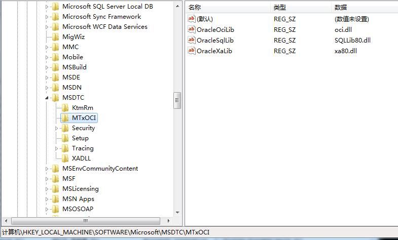398x240 pixels.
Task: Click the tree horizontal scrollbar right arrow
Action: click(168, 221)
